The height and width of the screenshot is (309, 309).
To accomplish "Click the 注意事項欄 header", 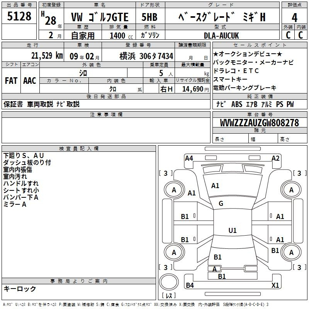I will click(x=106, y=114).
